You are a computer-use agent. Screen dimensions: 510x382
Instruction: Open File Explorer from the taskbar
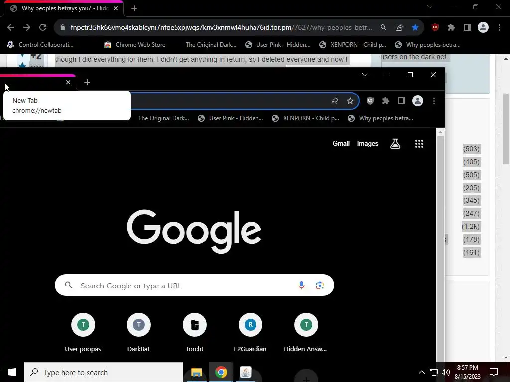coord(196,372)
